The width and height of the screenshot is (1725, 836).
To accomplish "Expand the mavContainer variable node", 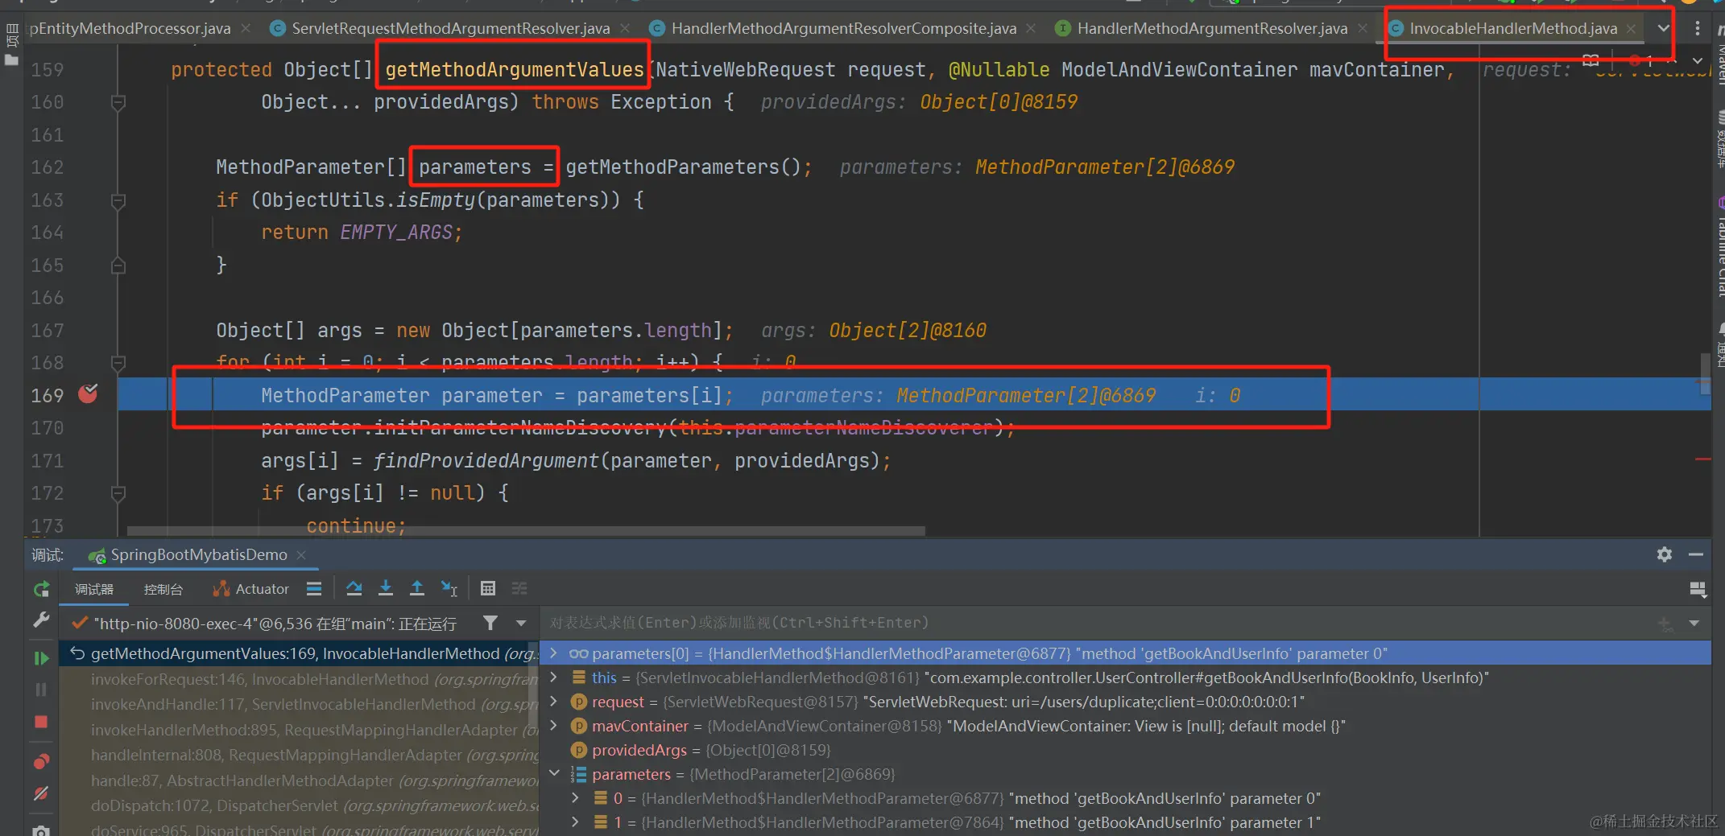I will pos(553,726).
